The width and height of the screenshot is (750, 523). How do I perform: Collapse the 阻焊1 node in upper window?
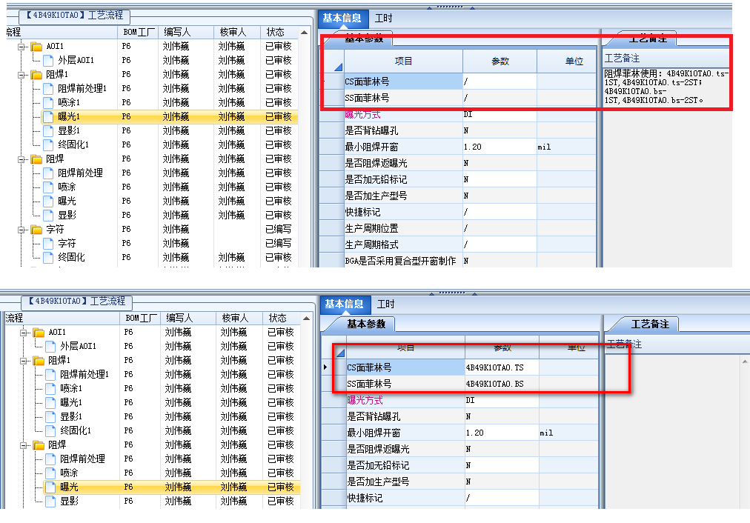(21, 75)
